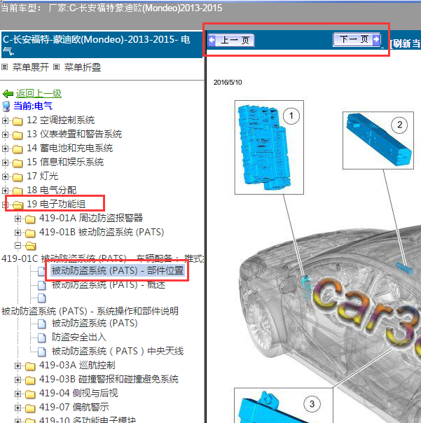This screenshot has width=421, height=423.
Task: Click folder icon of 419-01B 被动防盗系统
Action: click(30, 233)
